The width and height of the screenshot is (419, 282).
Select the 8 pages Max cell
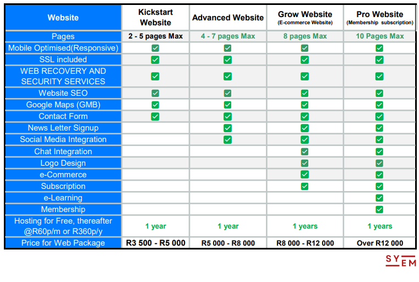click(x=304, y=36)
